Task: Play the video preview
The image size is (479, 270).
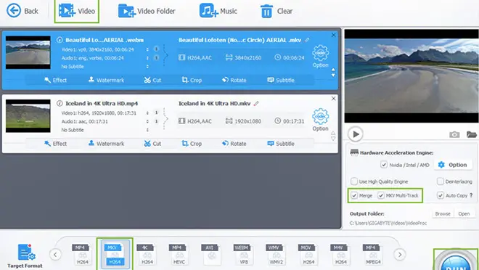Action: click(x=356, y=134)
